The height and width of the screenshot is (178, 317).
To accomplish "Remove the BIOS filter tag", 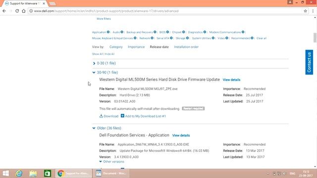I will [x=167, y=32].
